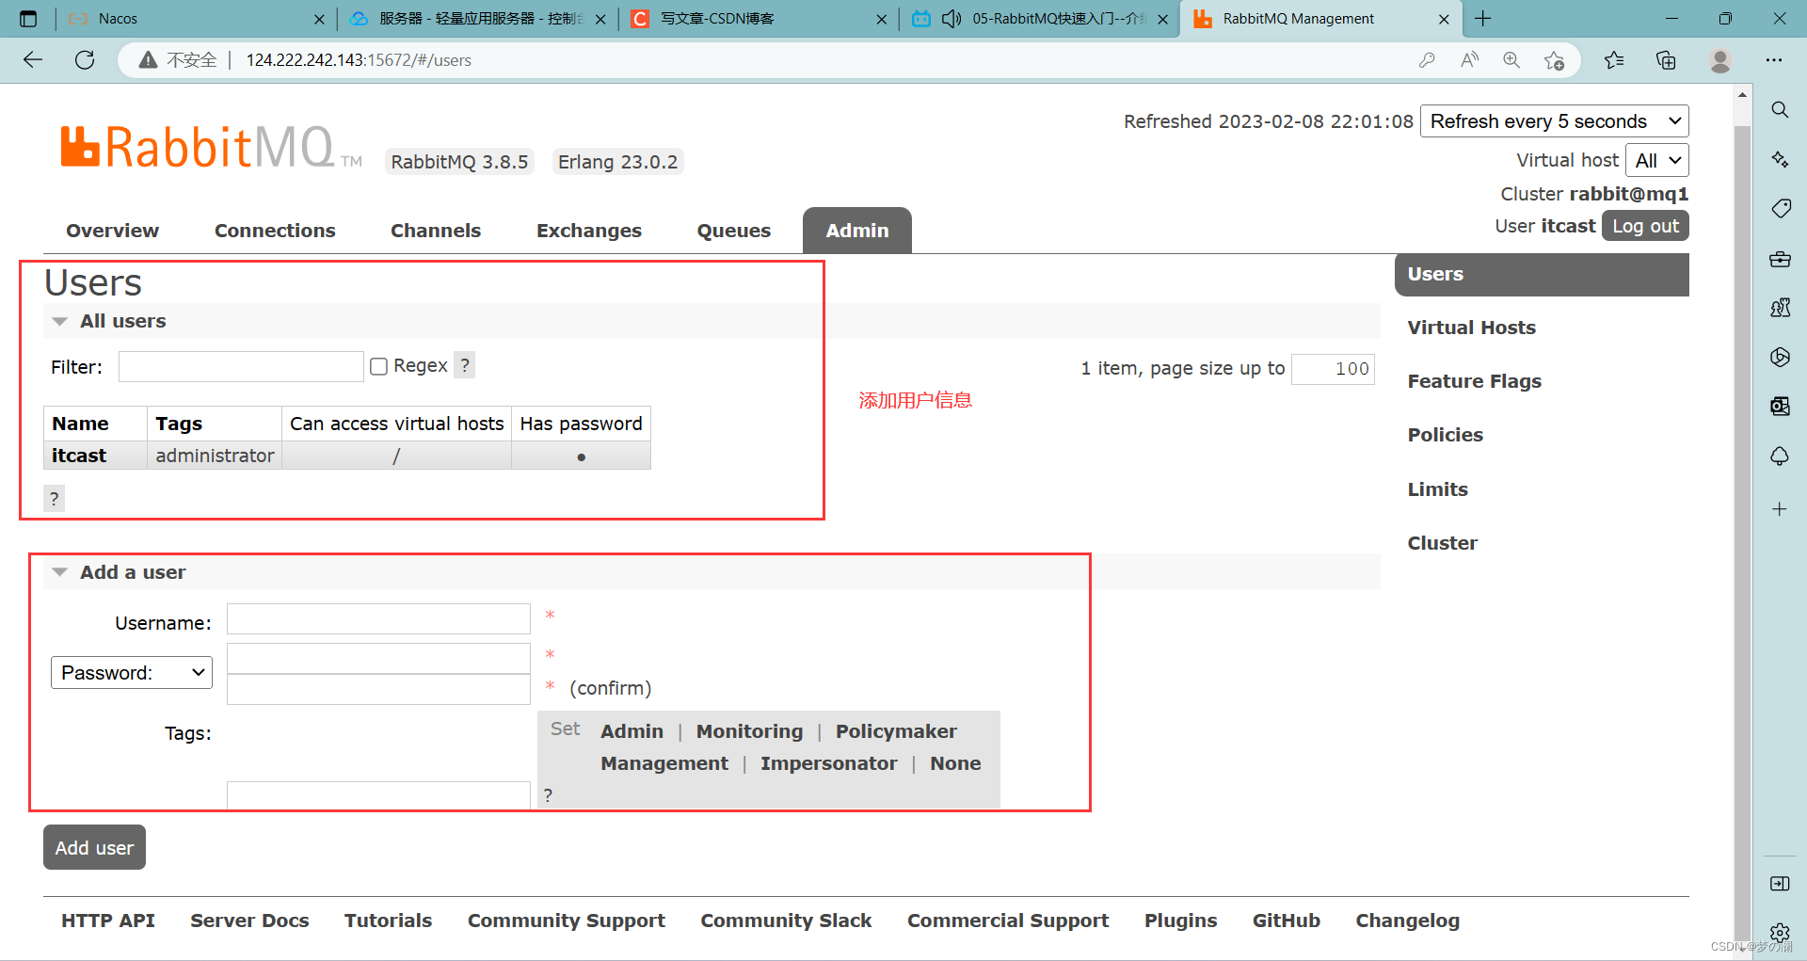Open the Refresh every 5 seconds dropdown

tap(1554, 121)
